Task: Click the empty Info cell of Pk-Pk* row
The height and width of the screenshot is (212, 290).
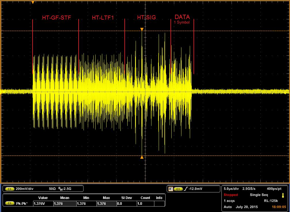Action: click(x=159, y=203)
